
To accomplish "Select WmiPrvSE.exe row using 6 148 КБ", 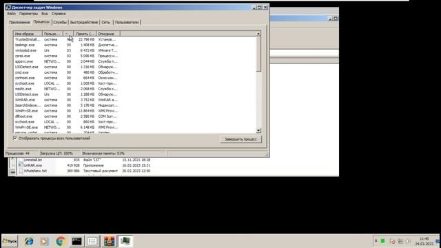I will 135,127.
